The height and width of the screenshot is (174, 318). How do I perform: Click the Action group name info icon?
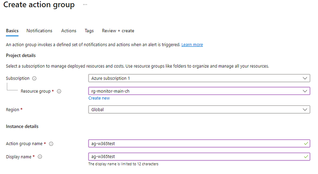point(51,144)
